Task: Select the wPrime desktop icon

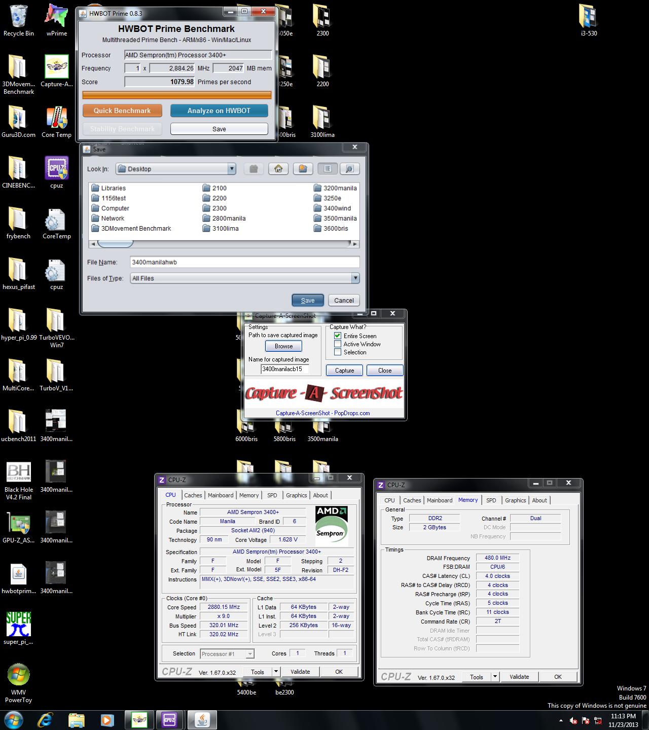Action: tap(56, 20)
